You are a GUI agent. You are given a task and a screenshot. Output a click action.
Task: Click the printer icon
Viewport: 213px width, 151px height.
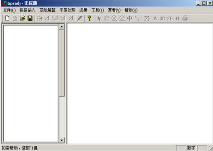(x=185, y=18)
